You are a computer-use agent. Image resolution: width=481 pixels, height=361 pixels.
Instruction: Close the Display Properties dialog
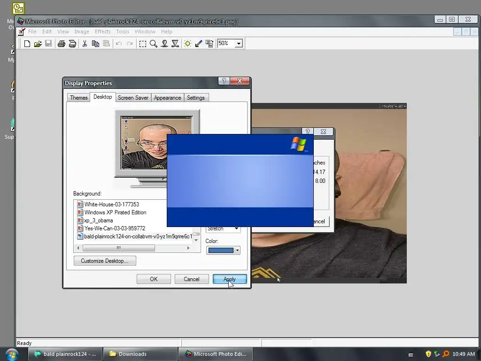coord(240,81)
